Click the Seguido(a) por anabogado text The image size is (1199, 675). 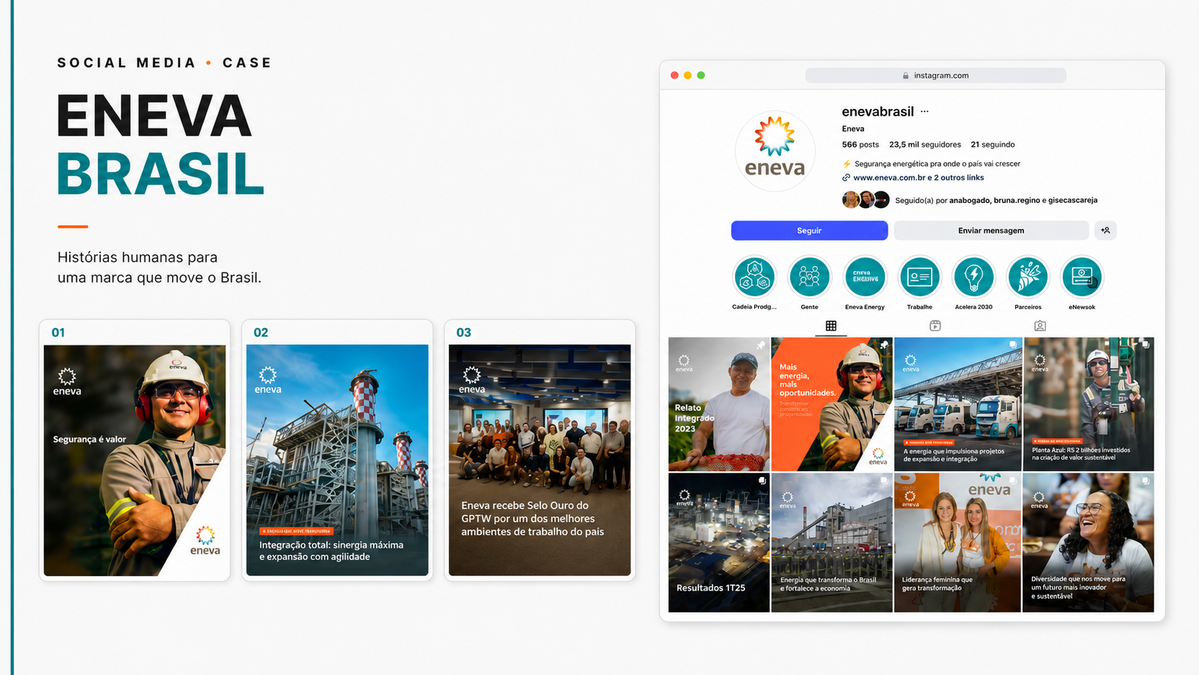pyautogui.click(x=996, y=200)
